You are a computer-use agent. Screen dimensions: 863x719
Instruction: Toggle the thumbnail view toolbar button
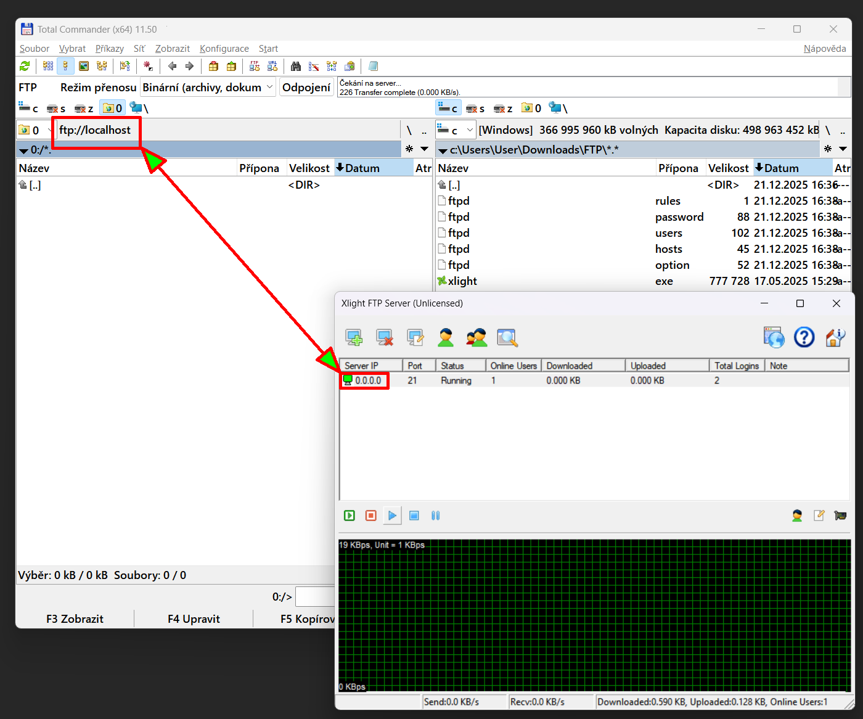coord(84,66)
